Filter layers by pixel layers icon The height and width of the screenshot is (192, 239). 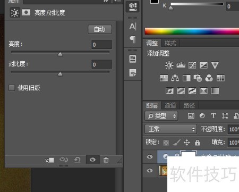(x=191, y=116)
